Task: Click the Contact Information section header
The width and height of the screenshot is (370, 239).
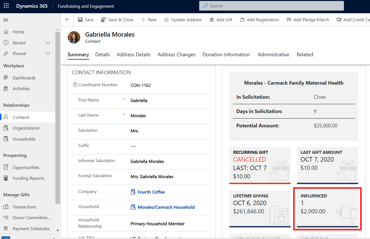Action: [101, 72]
